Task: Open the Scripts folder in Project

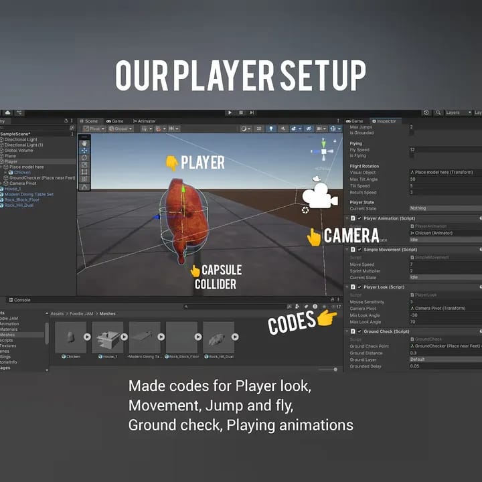Action: click(7, 340)
